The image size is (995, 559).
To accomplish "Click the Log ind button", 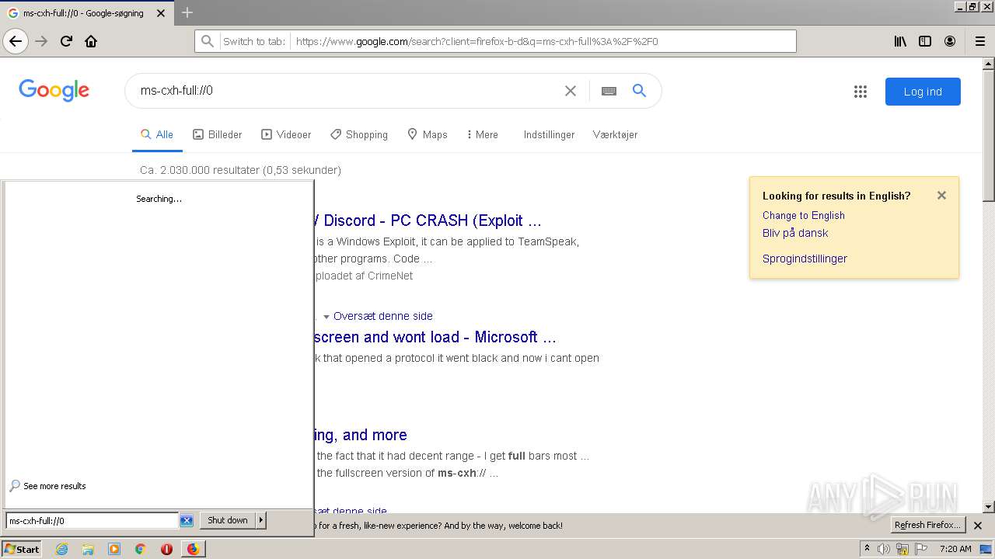I will [923, 92].
